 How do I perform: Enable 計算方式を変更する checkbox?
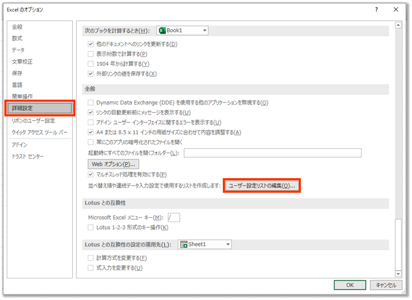[91, 258]
